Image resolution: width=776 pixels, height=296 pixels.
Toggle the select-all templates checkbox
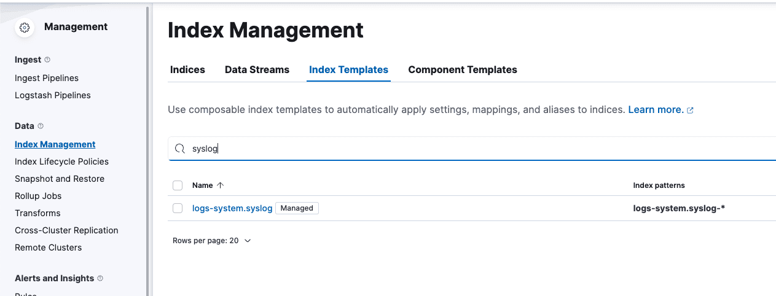pyautogui.click(x=178, y=185)
